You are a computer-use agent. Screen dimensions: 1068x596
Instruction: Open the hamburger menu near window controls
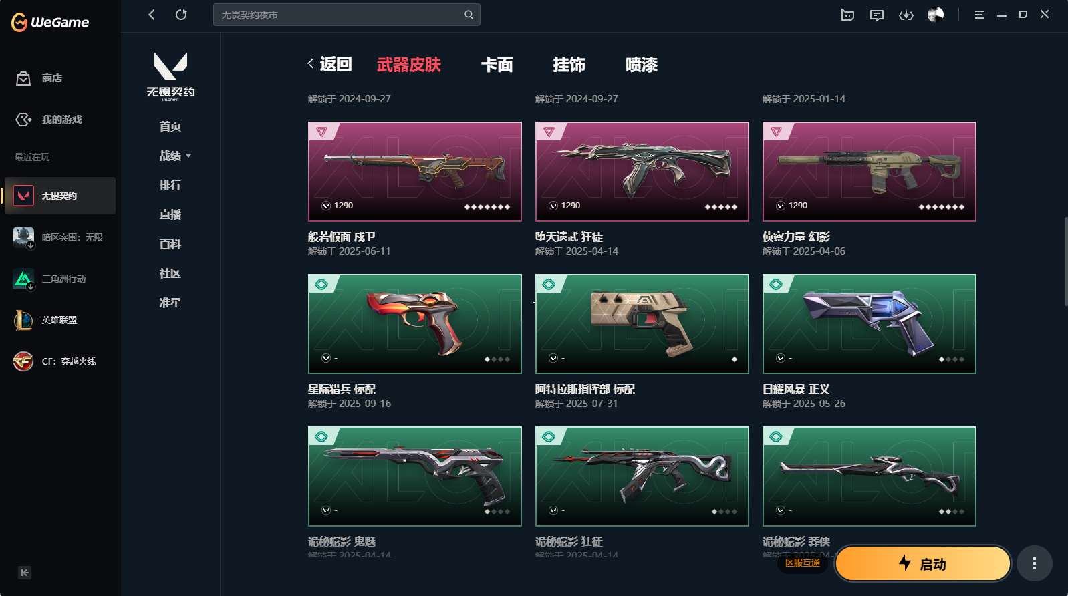[979, 15]
